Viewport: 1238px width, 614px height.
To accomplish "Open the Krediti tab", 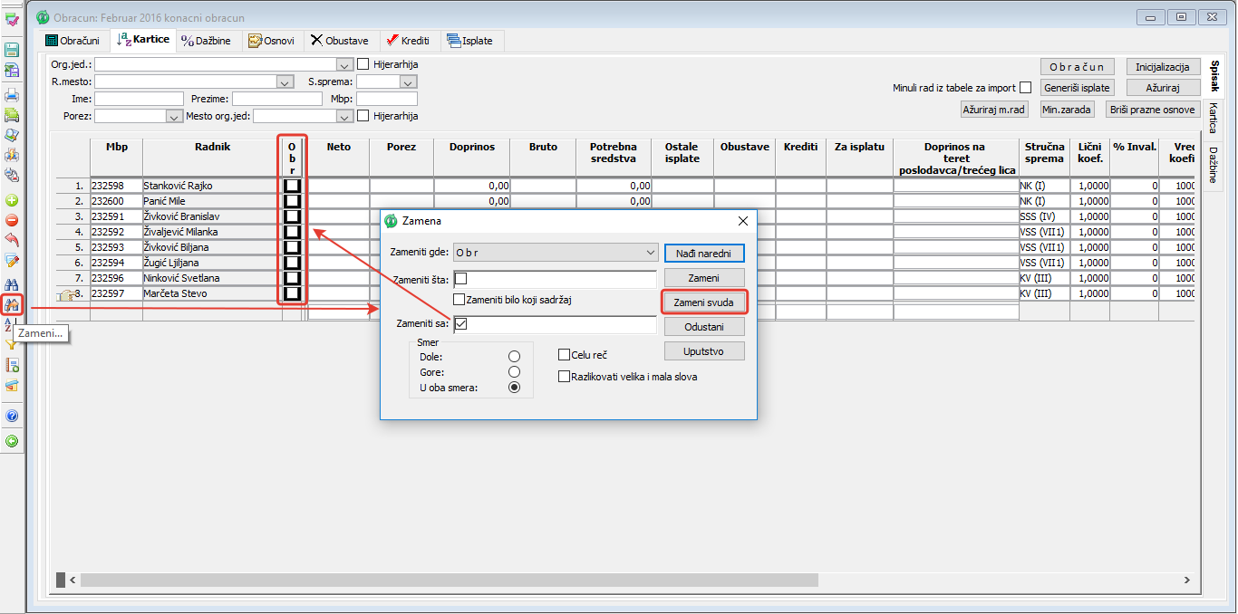I will 408,41.
